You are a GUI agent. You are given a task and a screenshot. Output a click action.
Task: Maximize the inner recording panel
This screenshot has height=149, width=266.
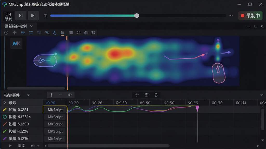pyautogui.click(x=255, y=26)
